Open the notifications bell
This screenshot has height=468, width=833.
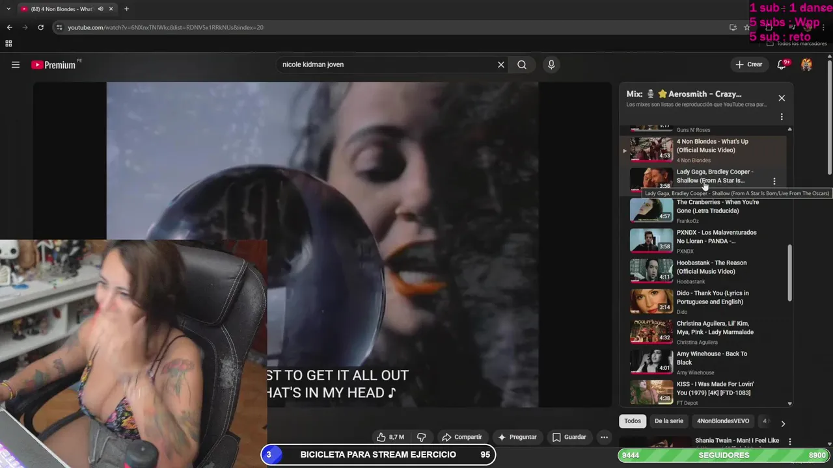(782, 64)
